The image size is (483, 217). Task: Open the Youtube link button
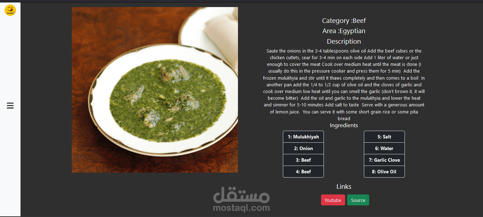(333, 200)
